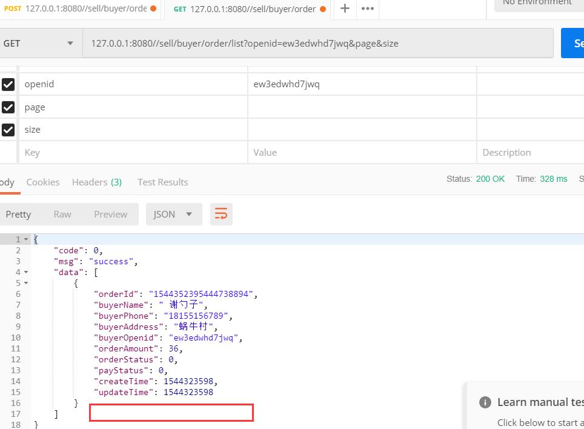Click the empty value cell for size
Screen dimensions: 584x429
click(362, 130)
